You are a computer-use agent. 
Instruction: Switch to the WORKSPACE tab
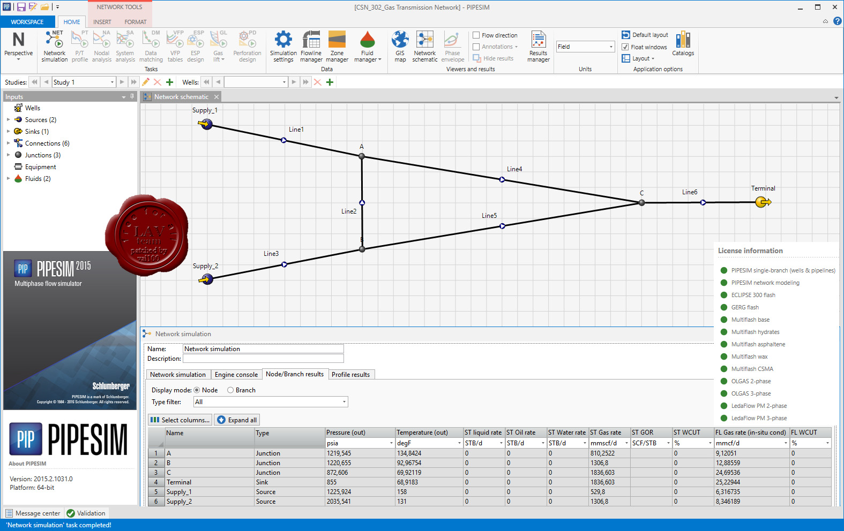pyautogui.click(x=27, y=22)
